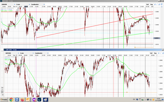Open Google Chrome from taskbar
Screen dimensions: 164x102
coord(11,100)
